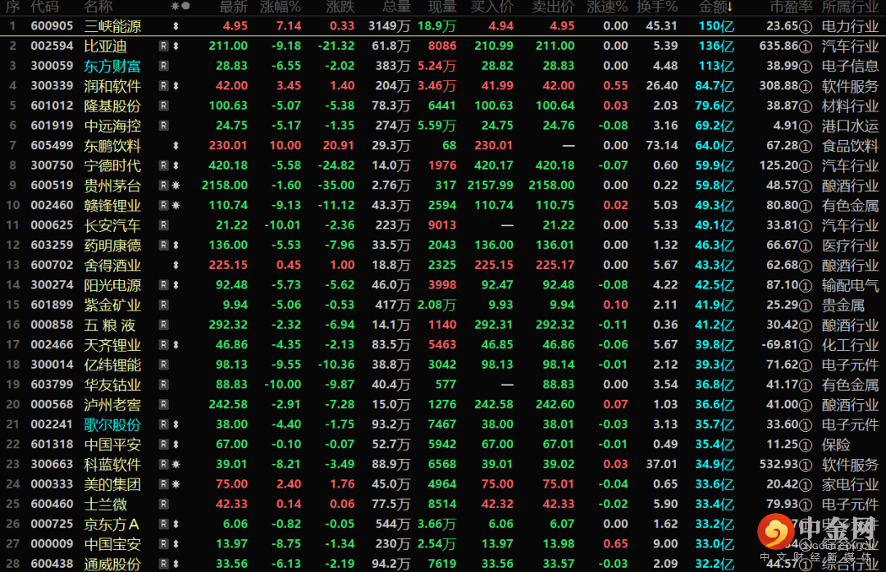This screenshot has width=886, height=572.
Task: Click 中国宝安 stock name
Action: coord(112,544)
